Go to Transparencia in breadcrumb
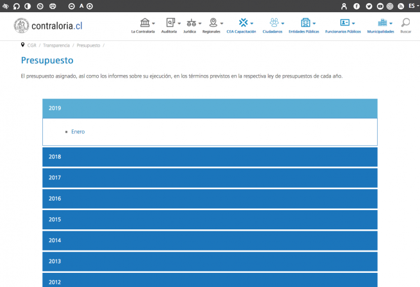420x287 pixels. (56, 45)
